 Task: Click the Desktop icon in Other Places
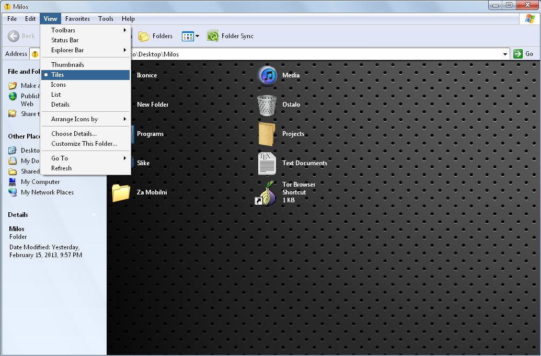pyautogui.click(x=13, y=151)
